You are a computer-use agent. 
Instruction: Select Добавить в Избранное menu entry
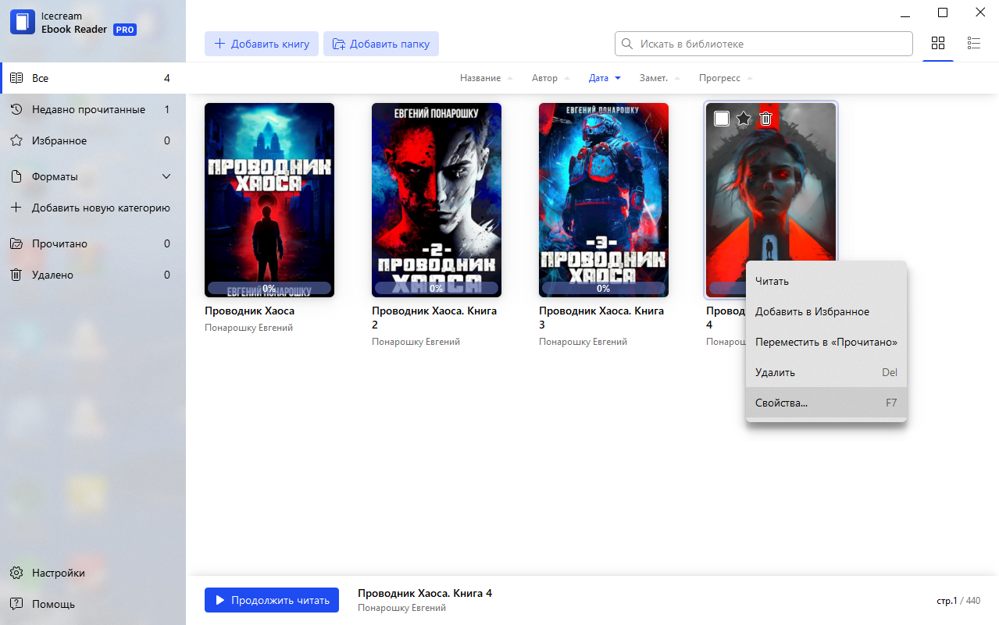click(x=826, y=312)
